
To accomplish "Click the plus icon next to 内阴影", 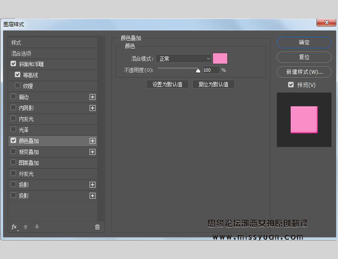I will click(x=92, y=108).
